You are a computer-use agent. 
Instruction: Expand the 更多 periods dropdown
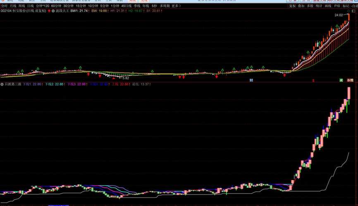(x=176, y=6)
